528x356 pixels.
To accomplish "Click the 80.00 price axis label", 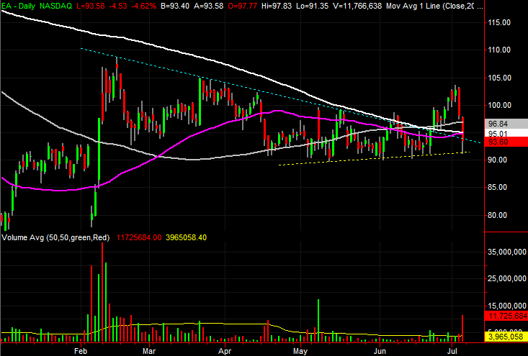I will click(497, 215).
